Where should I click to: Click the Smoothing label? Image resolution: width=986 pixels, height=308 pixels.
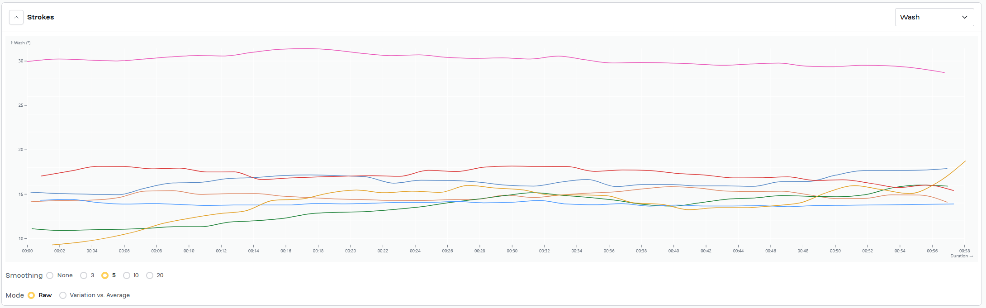(24, 275)
